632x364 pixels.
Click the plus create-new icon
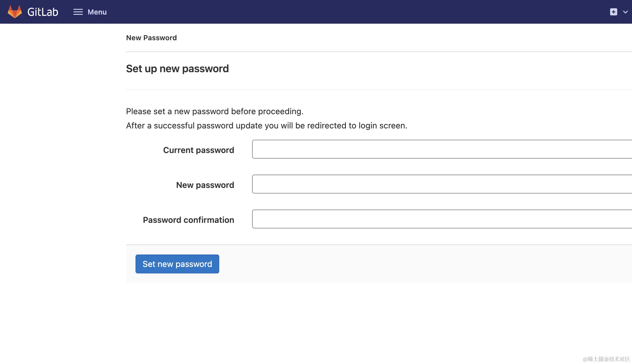tap(613, 12)
